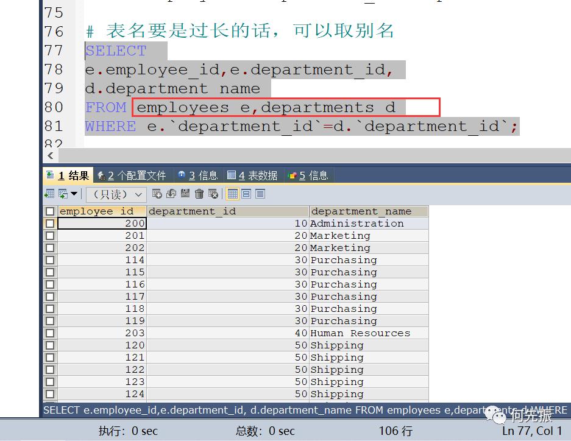Screen dimensions: 571x441
Task: Click line number 78 in the gutter
Action: click(x=54, y=69)
